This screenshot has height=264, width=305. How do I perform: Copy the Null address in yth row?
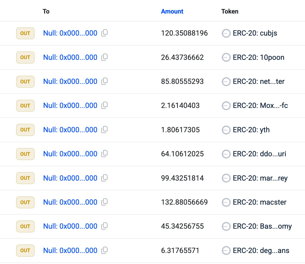[x=104, y=130]
